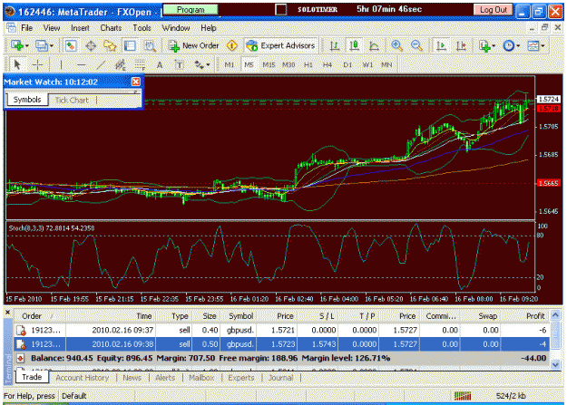Viewport: 567px width, 405px height.
Task: Click the Program button
Action: coord(191,10)
